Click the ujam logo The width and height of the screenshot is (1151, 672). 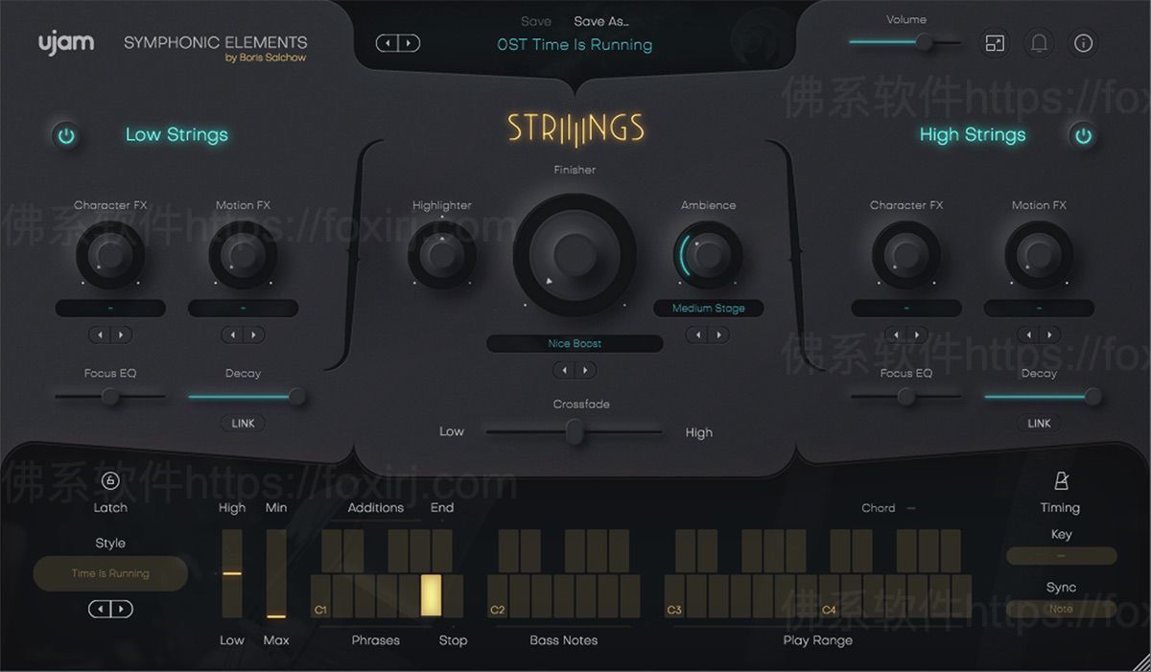pos(65,42)
